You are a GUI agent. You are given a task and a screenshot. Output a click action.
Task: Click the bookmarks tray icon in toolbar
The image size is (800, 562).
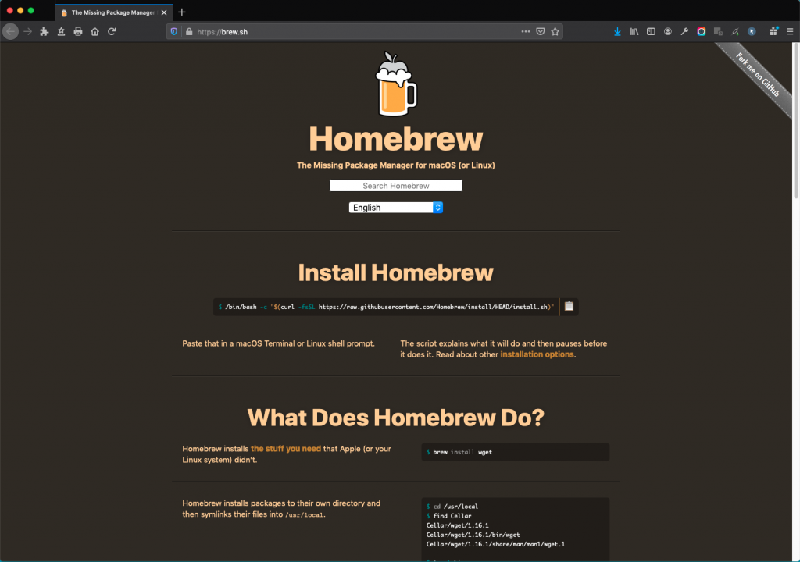[x=61, y=32]
